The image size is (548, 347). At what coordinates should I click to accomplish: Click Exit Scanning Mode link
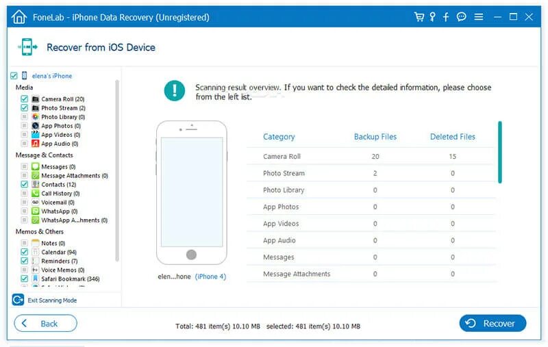pos(52,300)
